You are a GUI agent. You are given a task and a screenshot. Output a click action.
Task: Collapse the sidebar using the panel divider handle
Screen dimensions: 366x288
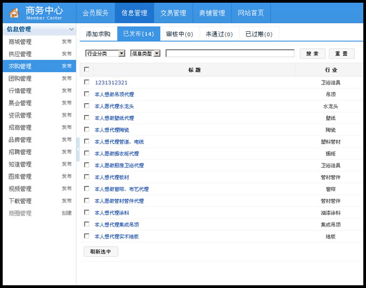[78, 149]
